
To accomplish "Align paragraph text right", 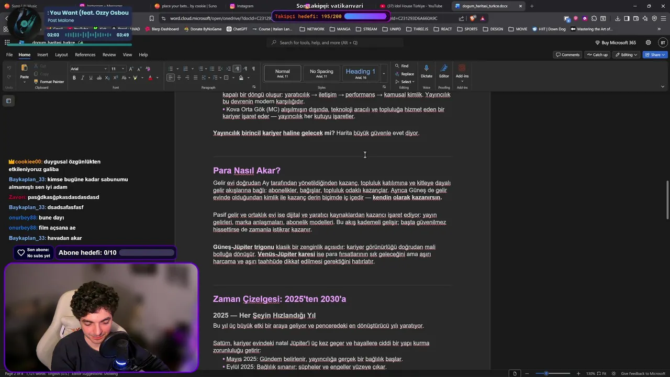I will pyautogui.click(x=187, y=77).
